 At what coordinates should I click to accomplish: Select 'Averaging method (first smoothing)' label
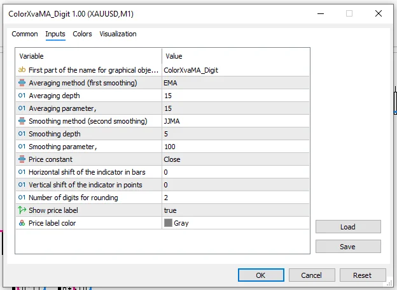click(x=83, y=83)
